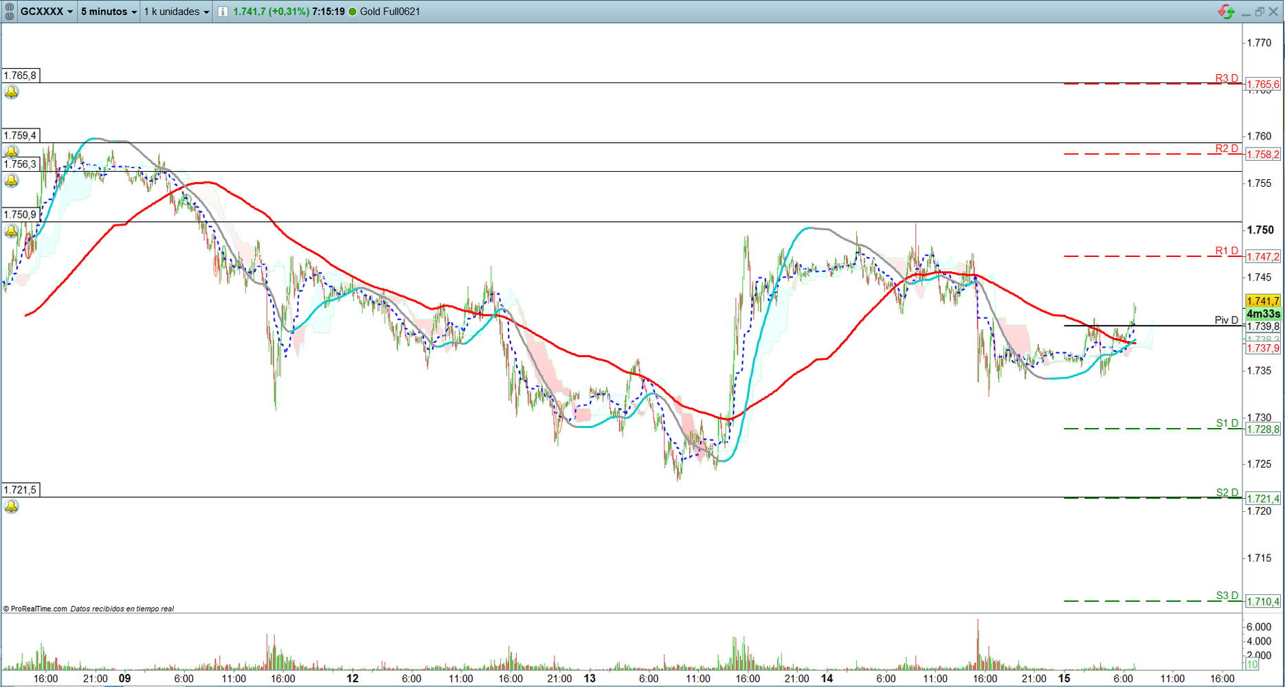Click the date marker 09 on time axis

click(x=124, y=678)
